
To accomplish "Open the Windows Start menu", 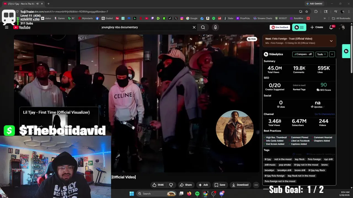I will point(132,194).
